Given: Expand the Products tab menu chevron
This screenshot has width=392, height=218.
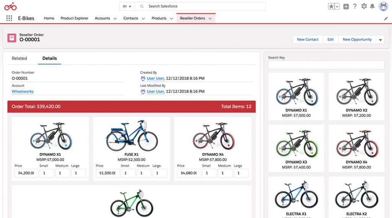Looking at the screenshot, I should (x=171, y=18).
